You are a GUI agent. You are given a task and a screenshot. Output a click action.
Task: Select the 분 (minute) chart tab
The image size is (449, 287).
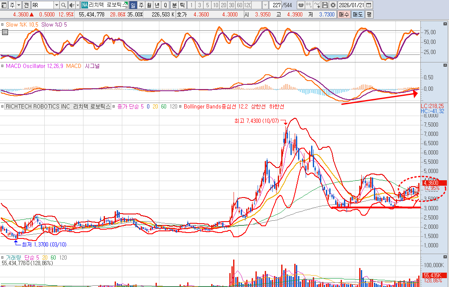[174, 5]
